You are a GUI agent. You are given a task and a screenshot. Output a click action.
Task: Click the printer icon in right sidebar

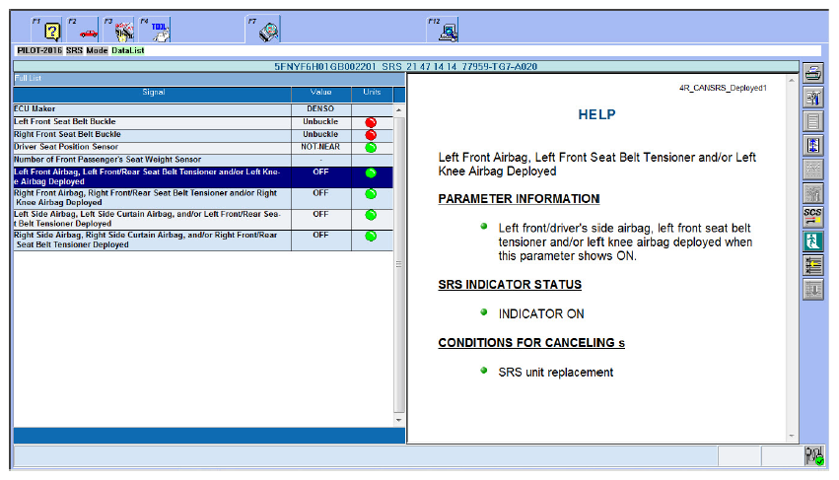tap(812, 73)
